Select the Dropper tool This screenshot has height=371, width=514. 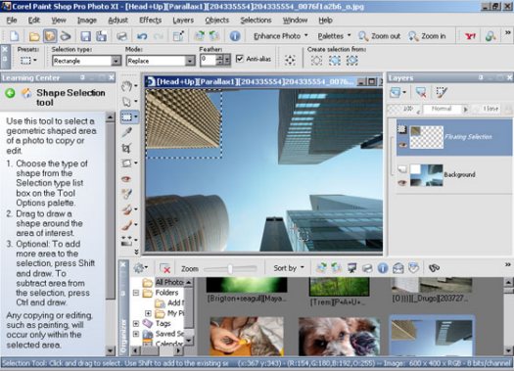tap(127, 132)
